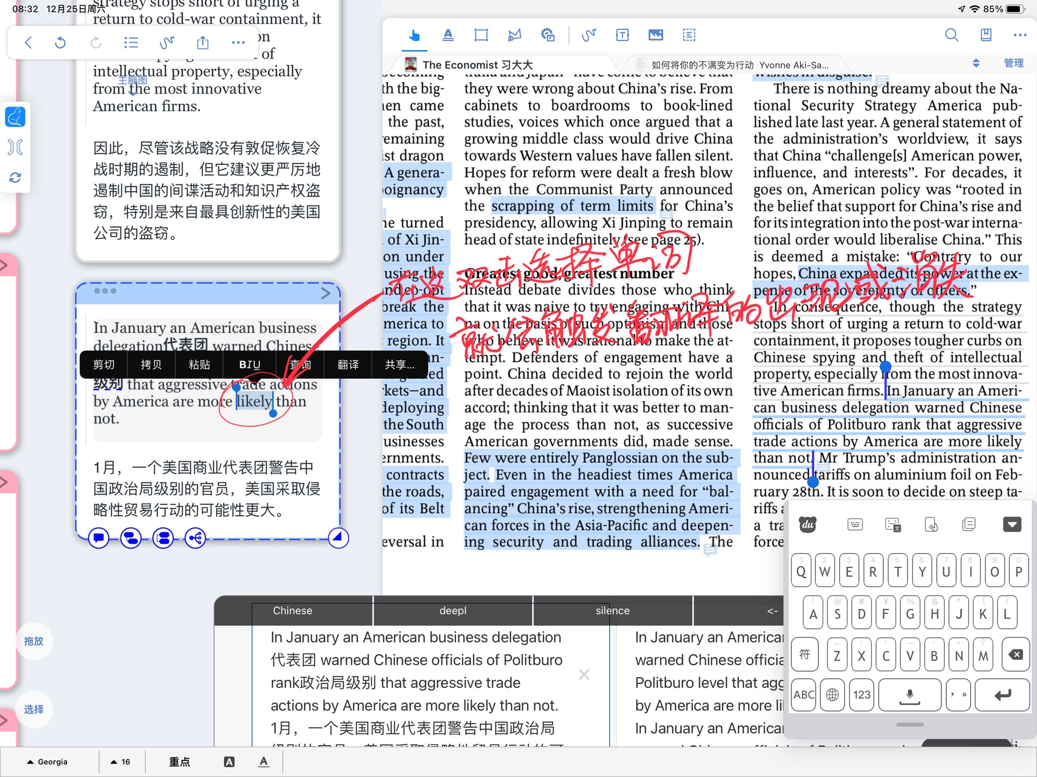Choose 剪切 from the context menu
1037x777 pixels.
(x=103, y=364)
